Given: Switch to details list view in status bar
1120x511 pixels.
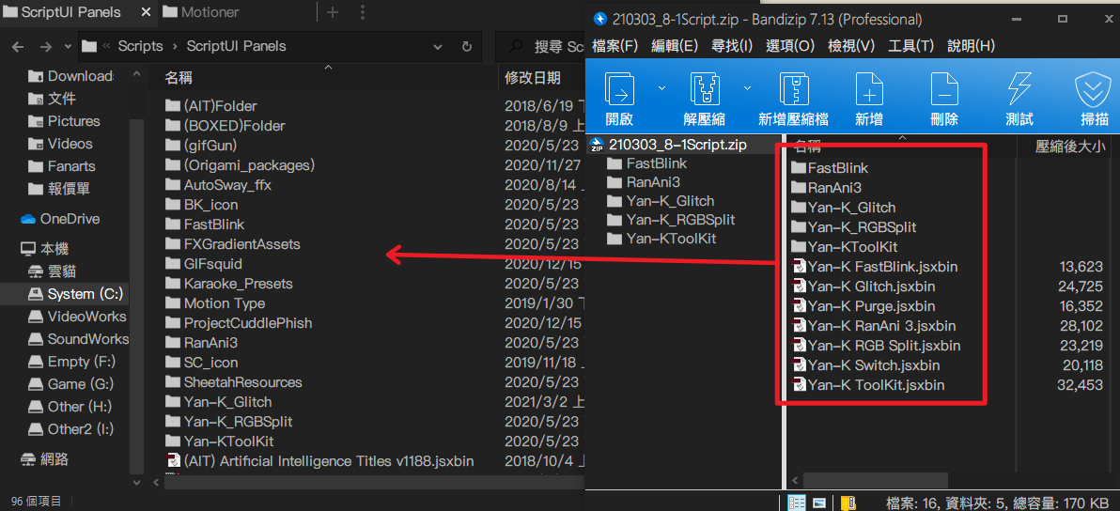Looking at the screenshot, I should click(x=796, y=503).
